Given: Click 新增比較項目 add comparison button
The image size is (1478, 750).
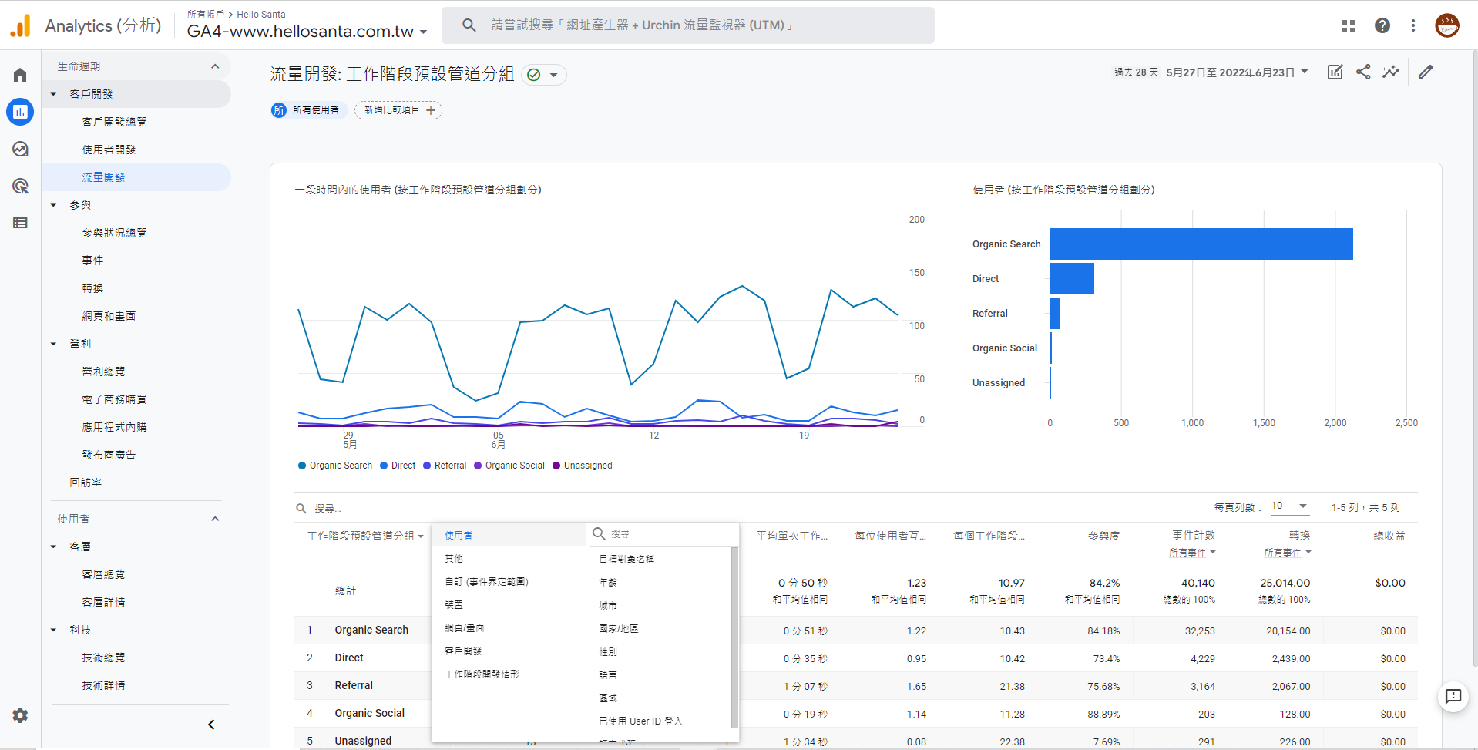Looking at the screenshot, I should point(398,110).
